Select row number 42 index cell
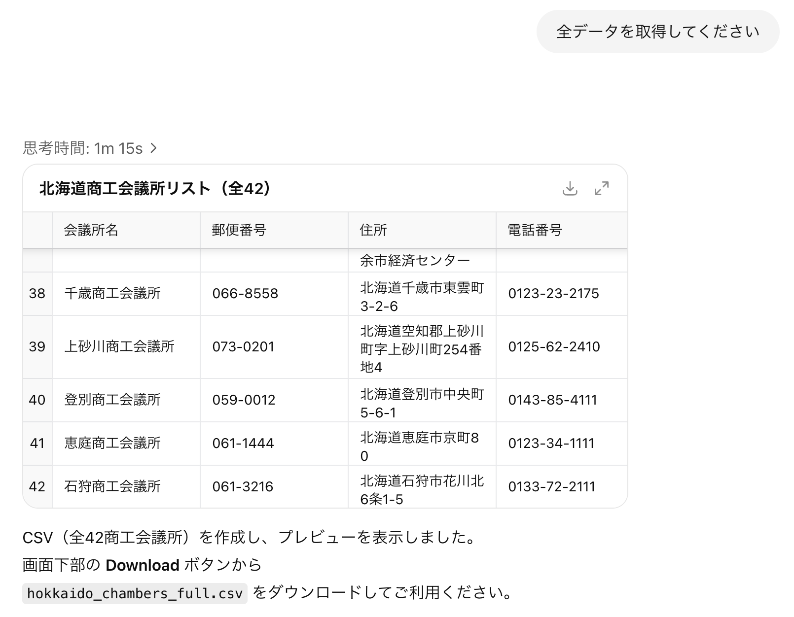 37,486
